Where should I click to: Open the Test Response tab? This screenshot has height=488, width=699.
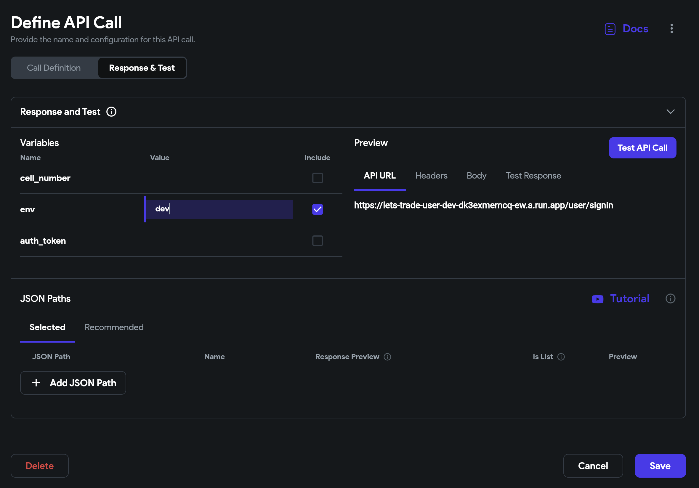point(533,176)
